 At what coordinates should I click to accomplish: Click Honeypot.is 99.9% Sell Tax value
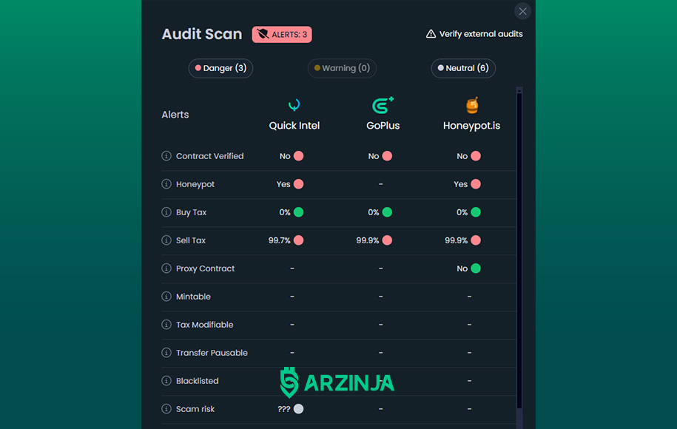457,240
